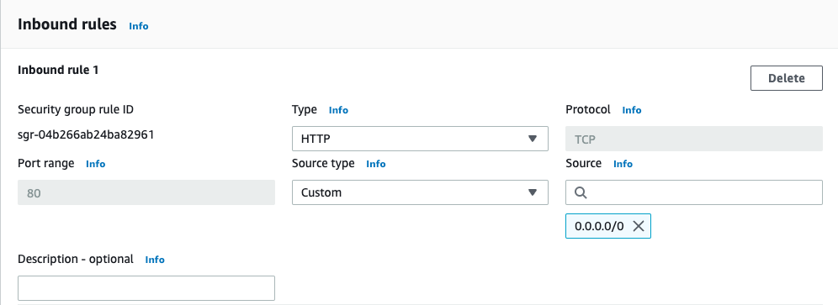Click the magnifier icon in Source field

pyautogui.click(x=581, y=192)
